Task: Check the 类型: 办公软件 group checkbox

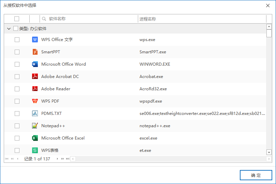Action: (16, 28)
